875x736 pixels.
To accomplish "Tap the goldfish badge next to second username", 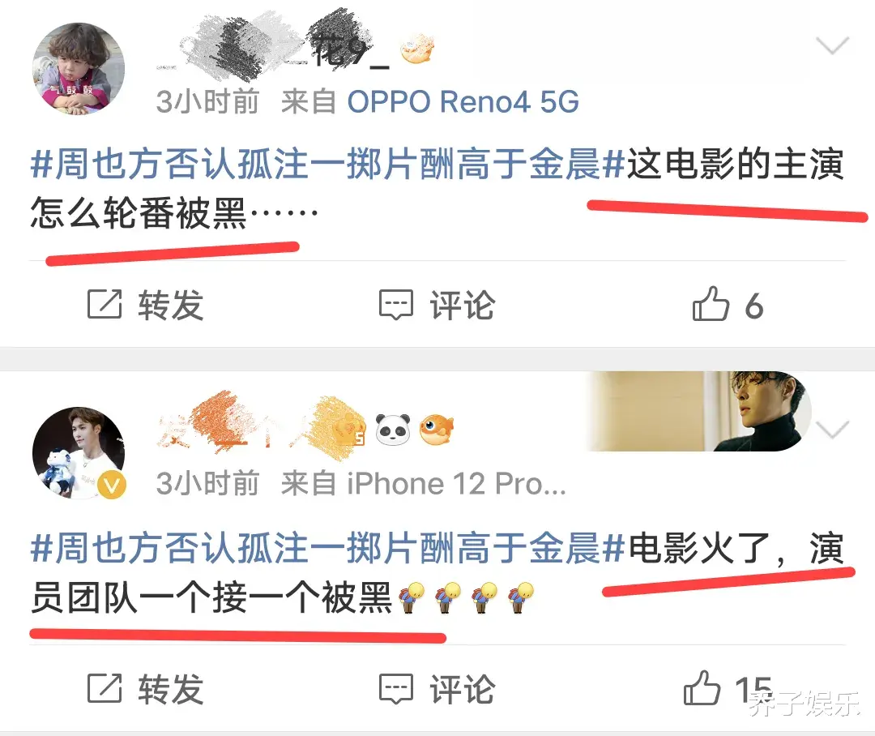I will (437, 430).
